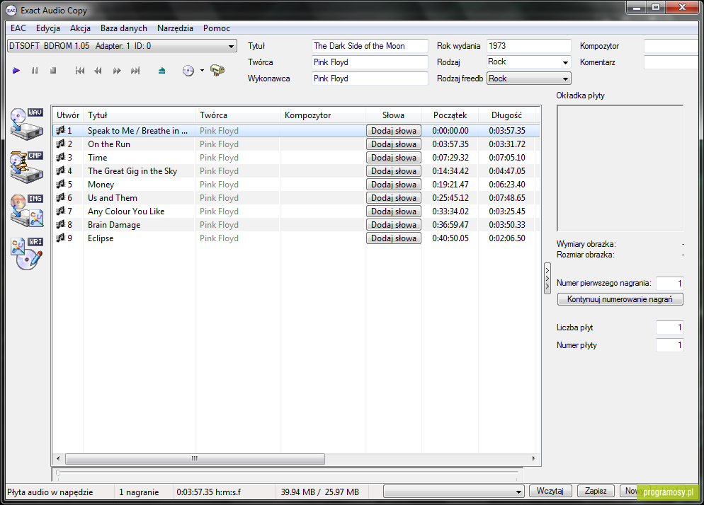
Task: Click the Liczba płyt field
Action: coord(670,327)
